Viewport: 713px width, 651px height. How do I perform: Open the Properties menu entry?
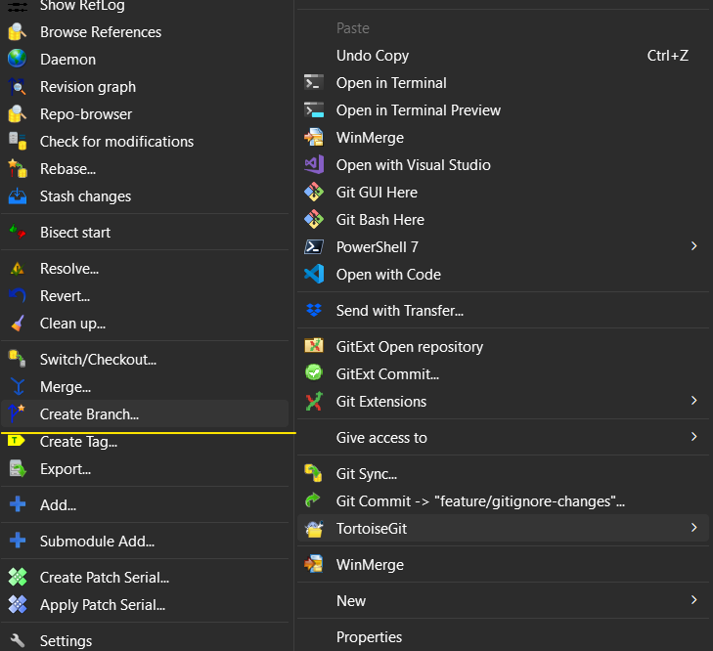[503, 637]
